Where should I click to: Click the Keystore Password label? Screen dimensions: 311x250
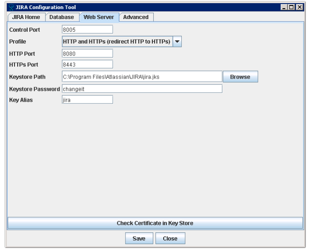(34, 89)
